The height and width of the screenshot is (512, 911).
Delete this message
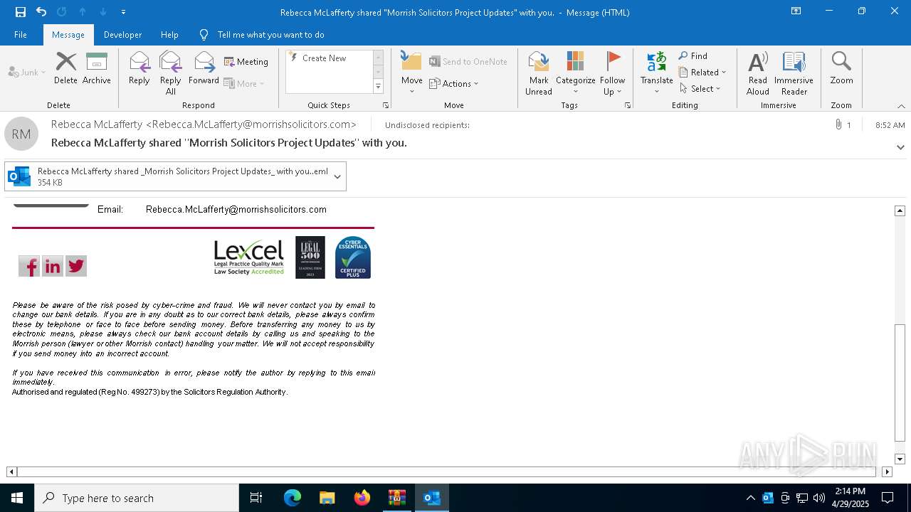click(x=65, y=68)
